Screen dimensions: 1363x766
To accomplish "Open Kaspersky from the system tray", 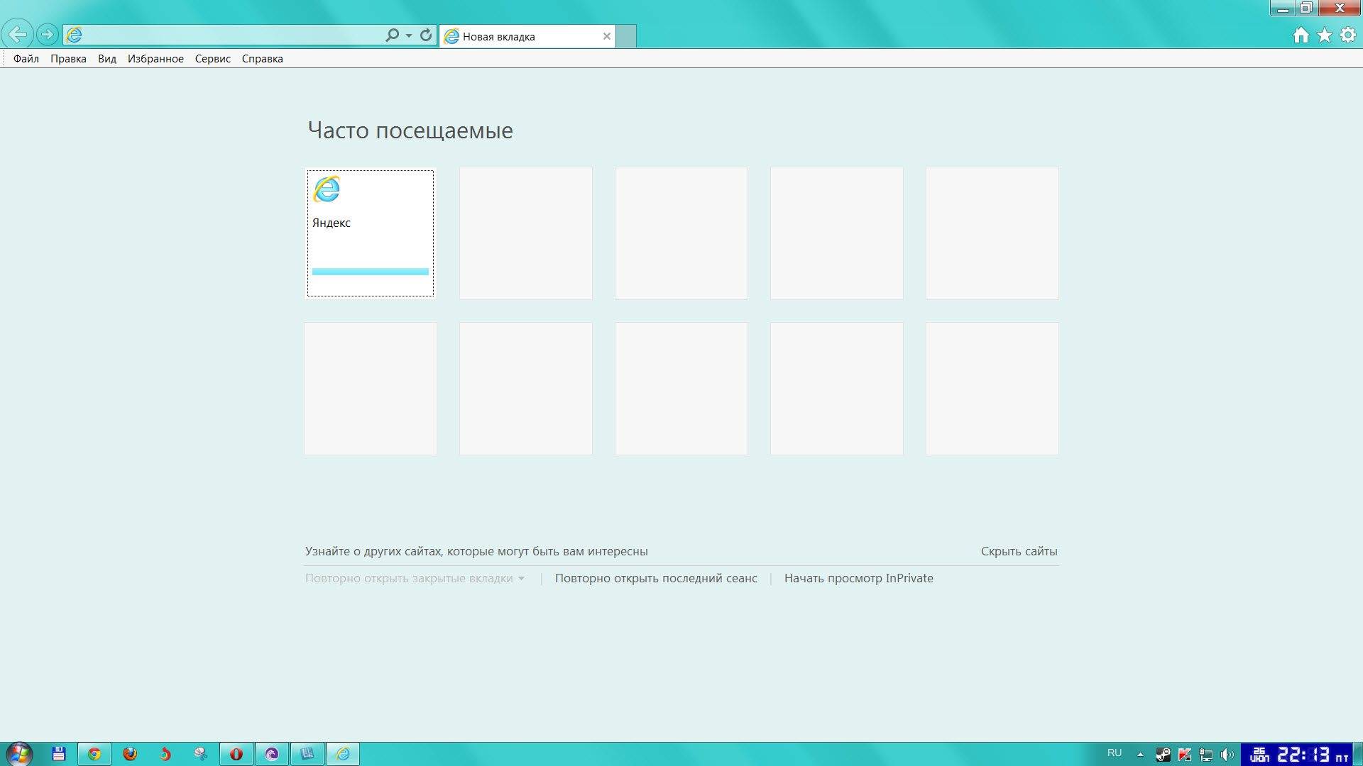I will click(1184, 754).
